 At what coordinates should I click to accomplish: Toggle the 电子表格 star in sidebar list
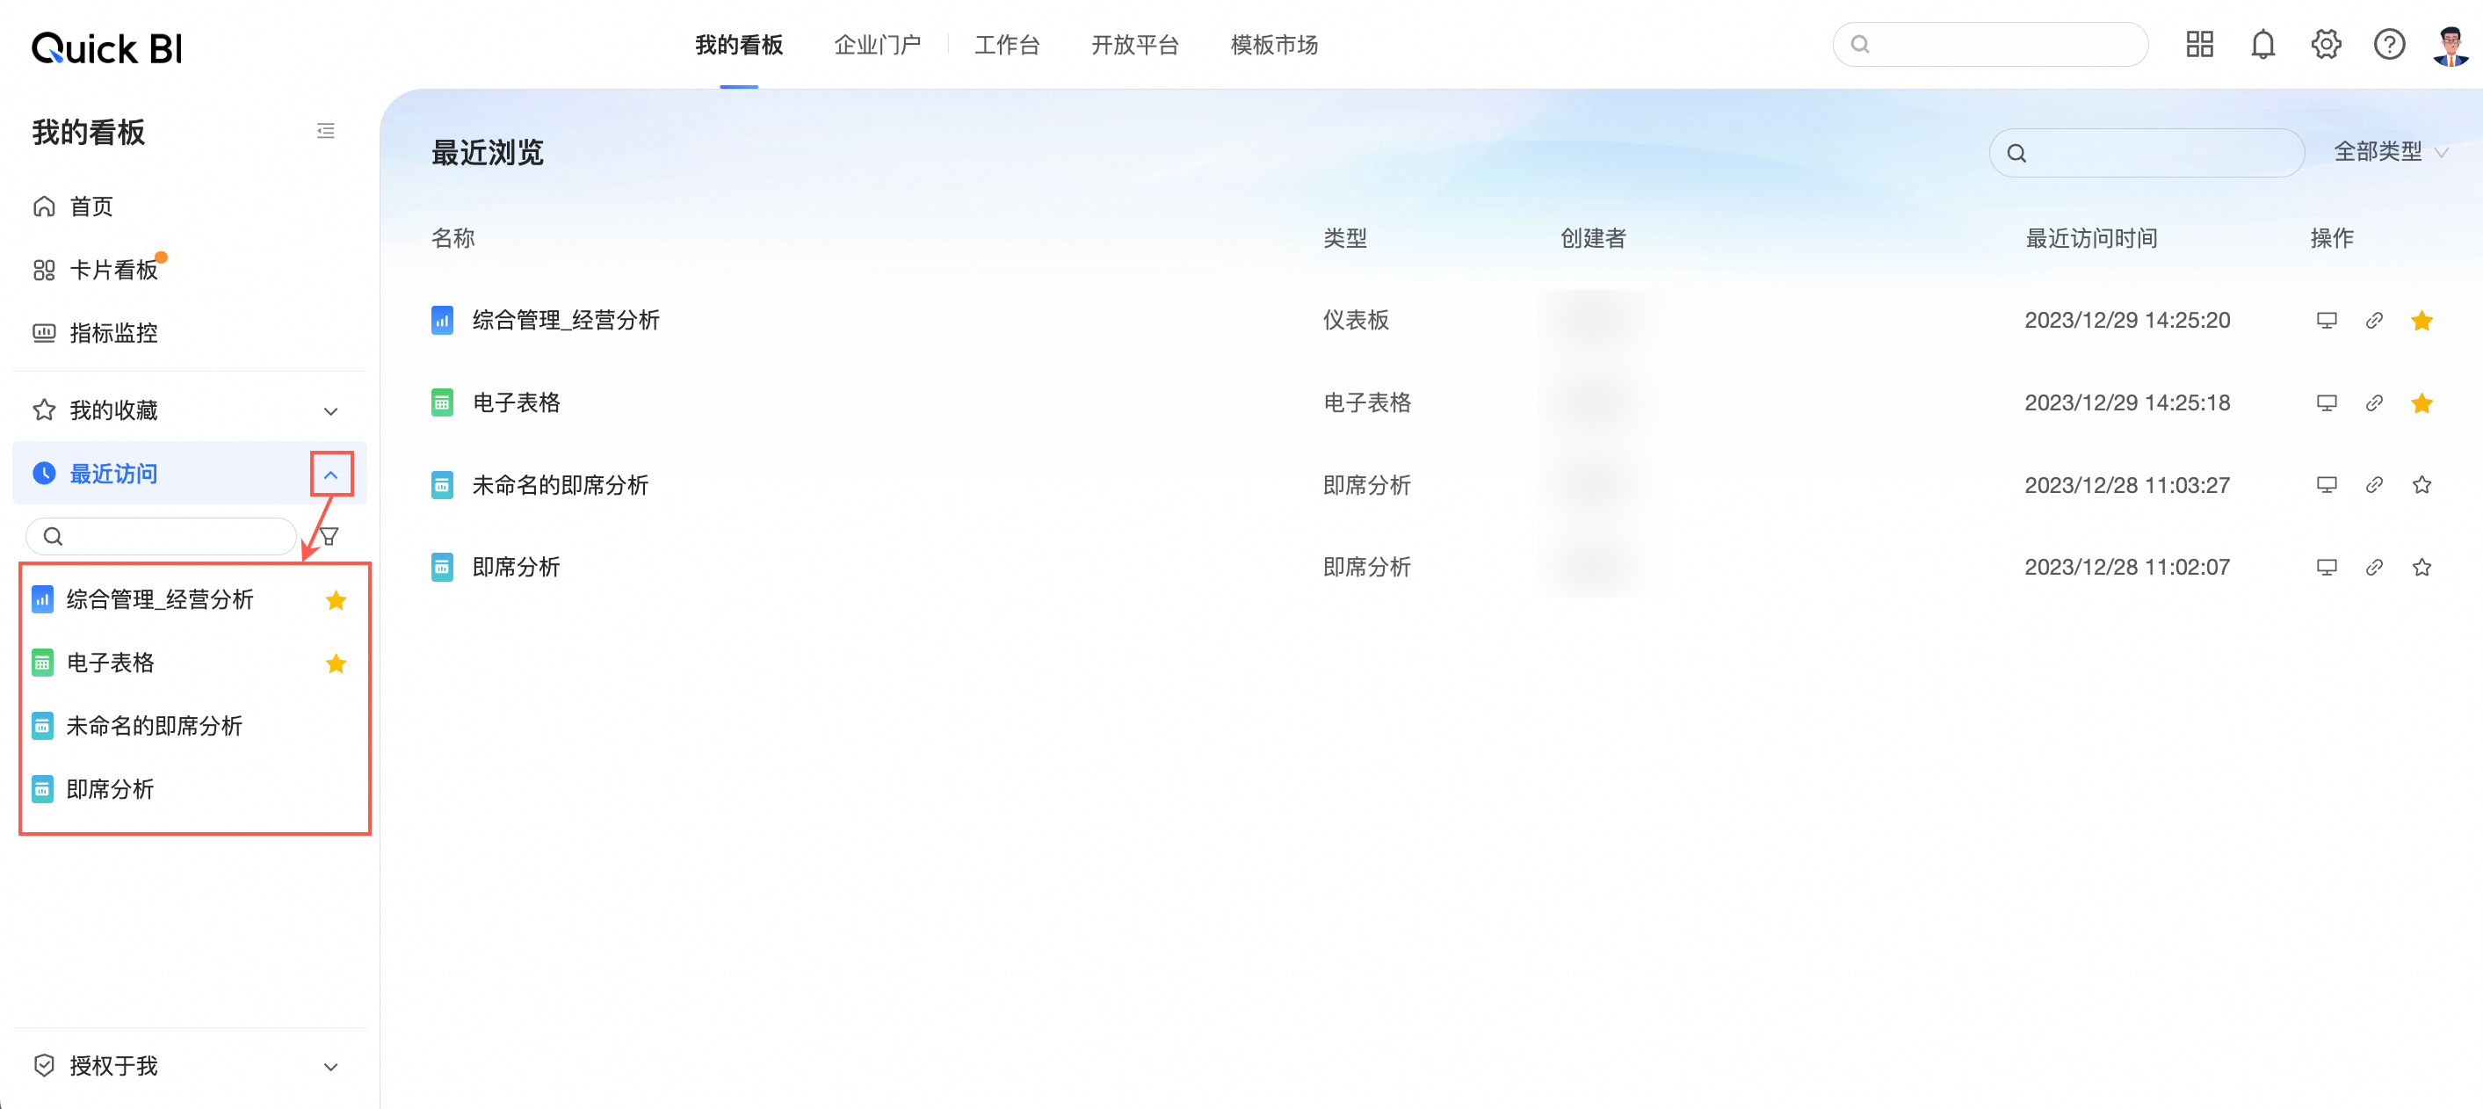click(336, 663)
